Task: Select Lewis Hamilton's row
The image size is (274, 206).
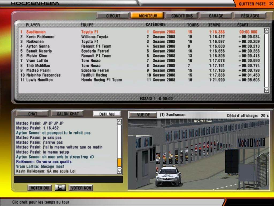Action: [140, 80]
